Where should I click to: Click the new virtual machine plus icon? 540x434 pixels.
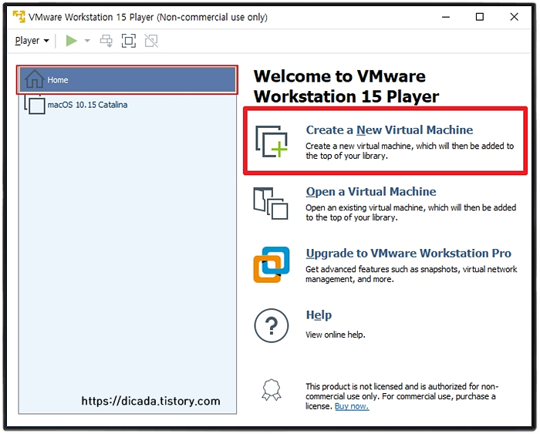point(272,141)
